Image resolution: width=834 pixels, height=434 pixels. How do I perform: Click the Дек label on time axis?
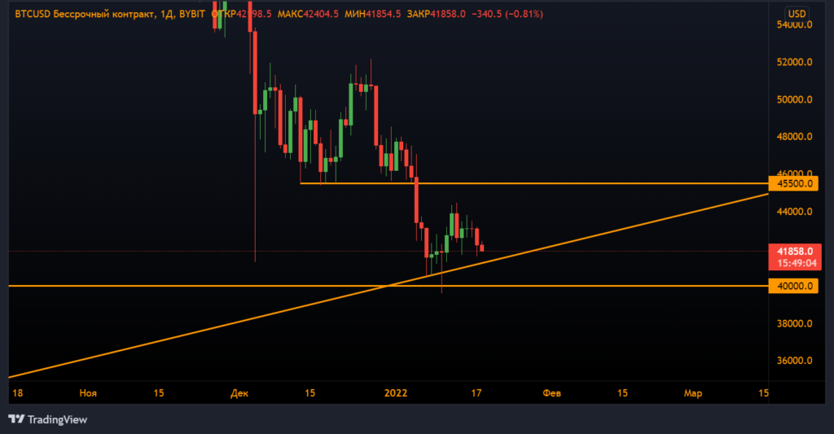click(x=239, y=393)
